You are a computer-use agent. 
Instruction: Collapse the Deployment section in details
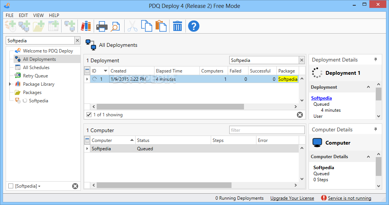click(x=368, y=87)
